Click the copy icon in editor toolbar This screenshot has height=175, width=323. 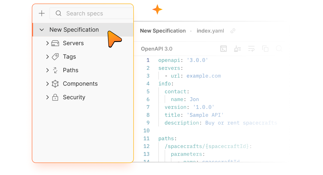(265, 49)
